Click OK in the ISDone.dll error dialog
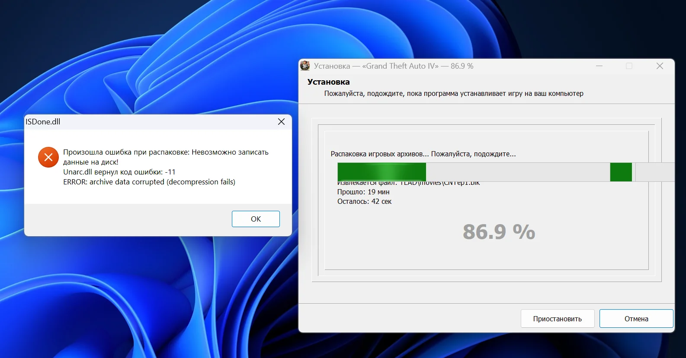 [x=256, y=219]
